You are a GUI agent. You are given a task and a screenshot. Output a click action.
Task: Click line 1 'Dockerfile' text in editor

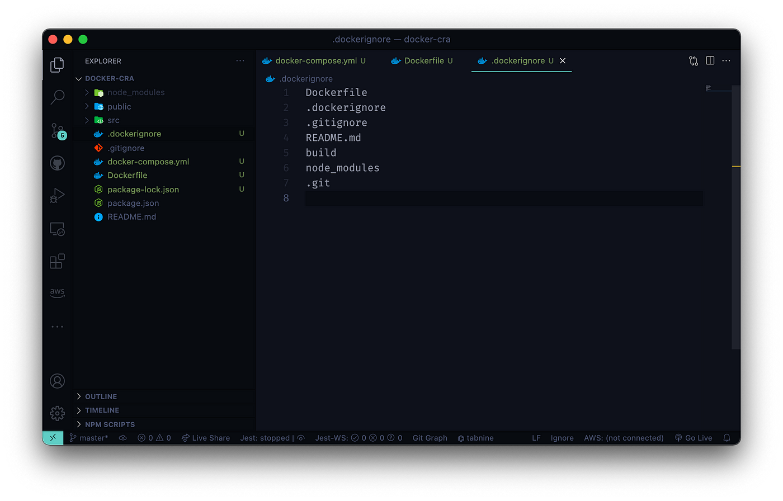pos(336,92)
